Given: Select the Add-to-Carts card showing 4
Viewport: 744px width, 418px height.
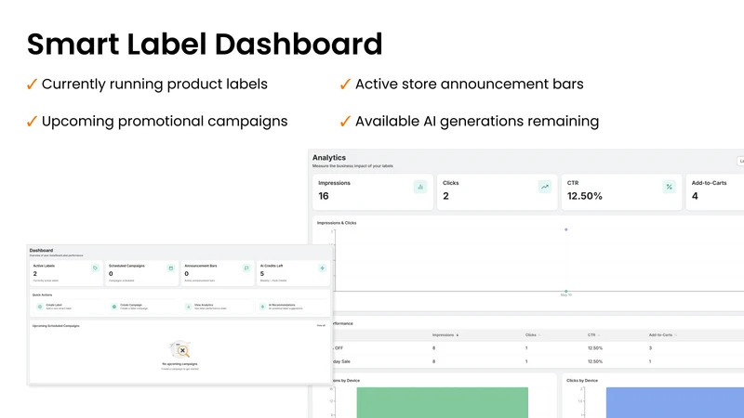Looking at the screenshot, I should 715,192.
